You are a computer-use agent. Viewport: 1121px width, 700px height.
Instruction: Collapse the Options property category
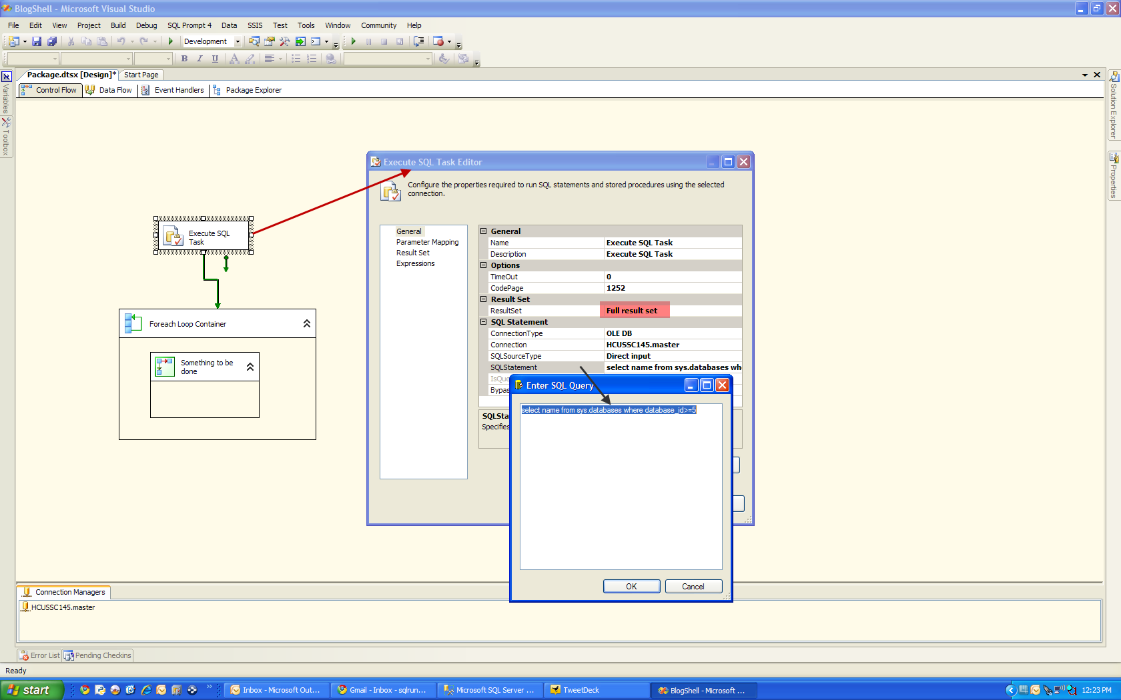(484, 265)
